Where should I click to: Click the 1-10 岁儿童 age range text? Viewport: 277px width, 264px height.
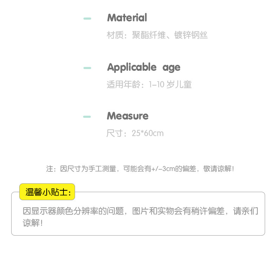click(170, 84)
